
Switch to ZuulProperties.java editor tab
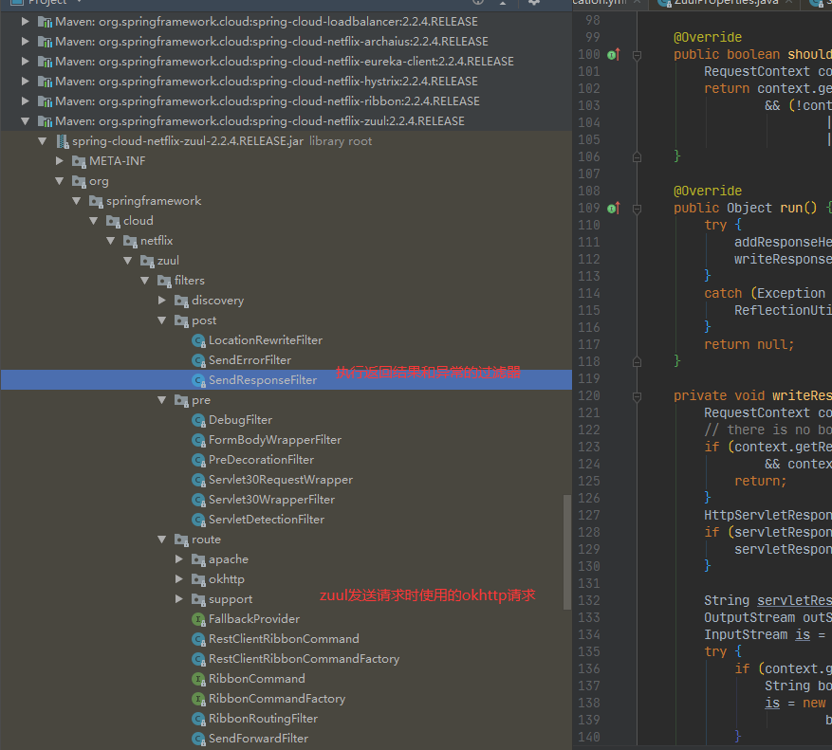pos(726,2)
